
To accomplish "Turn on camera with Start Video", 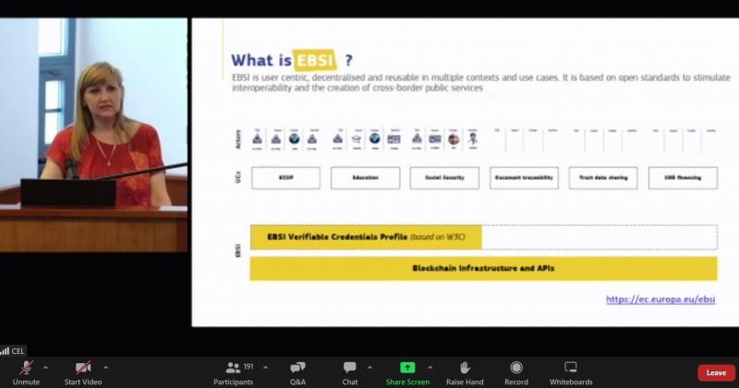I will [83, 368].
